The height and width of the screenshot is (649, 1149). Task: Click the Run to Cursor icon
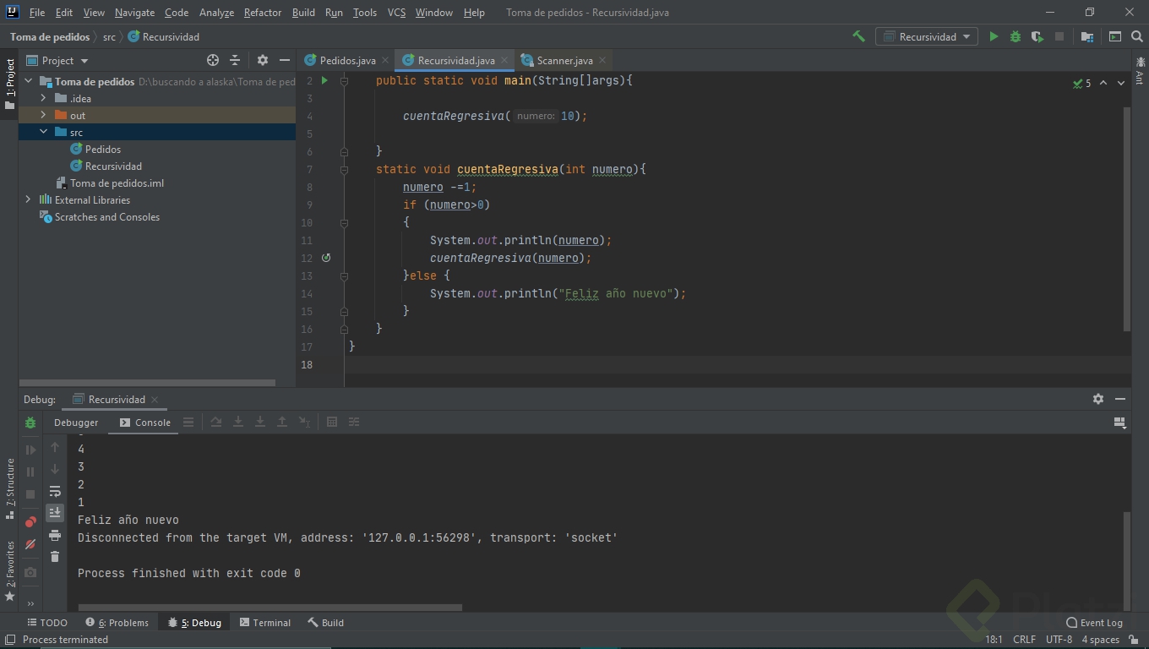(x=304, y=422)
